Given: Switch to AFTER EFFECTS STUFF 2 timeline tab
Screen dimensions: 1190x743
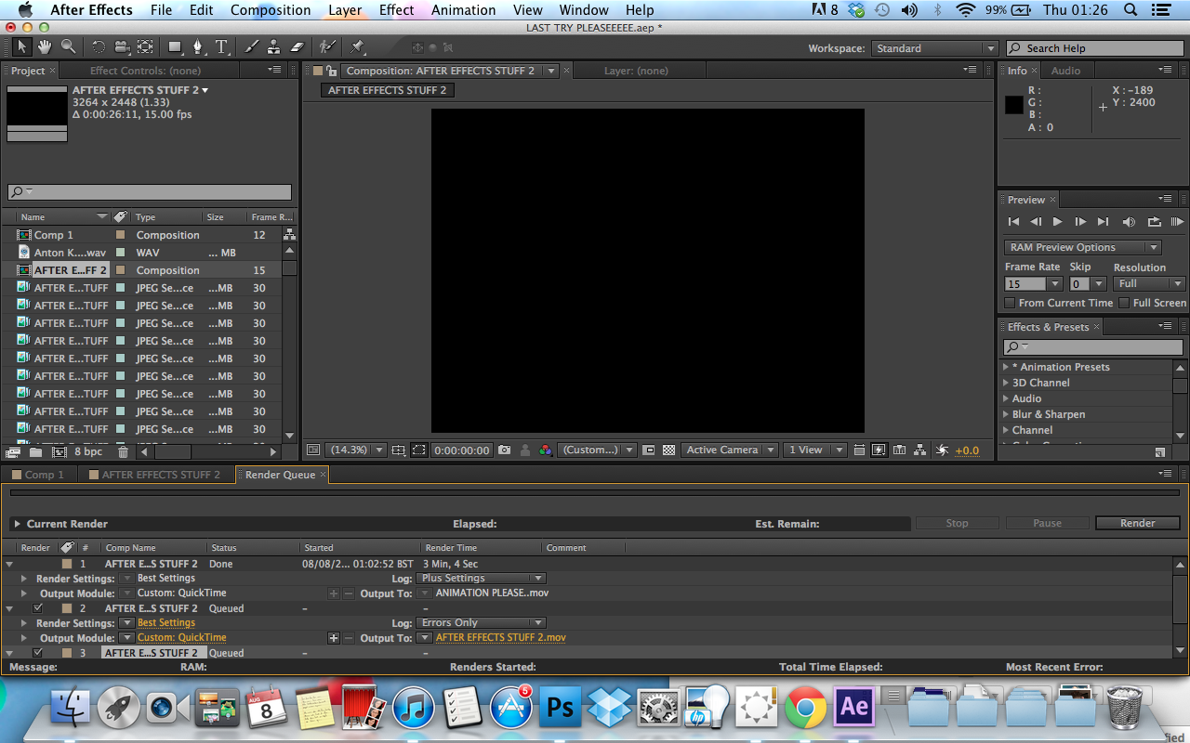Looking at the screenshot, I should [154, 475].
